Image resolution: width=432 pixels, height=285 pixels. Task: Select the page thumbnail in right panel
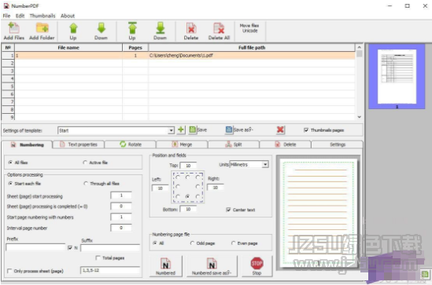(x=397, y=77)
